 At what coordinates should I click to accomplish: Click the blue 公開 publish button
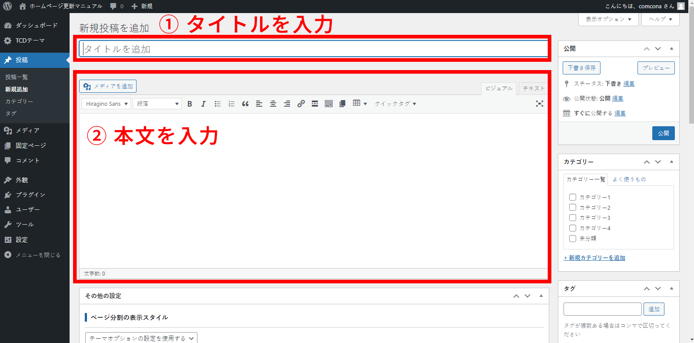tap(663, 133)
